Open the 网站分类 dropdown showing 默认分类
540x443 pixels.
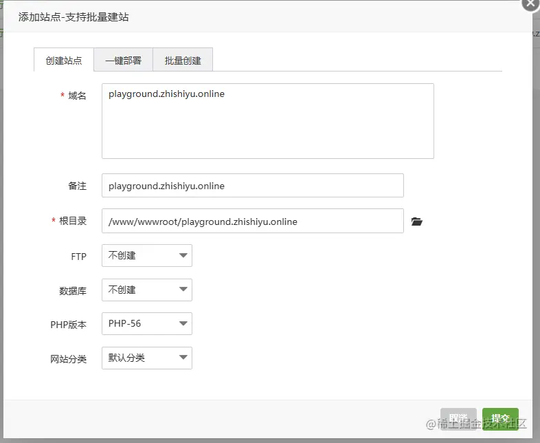(147, 358)
